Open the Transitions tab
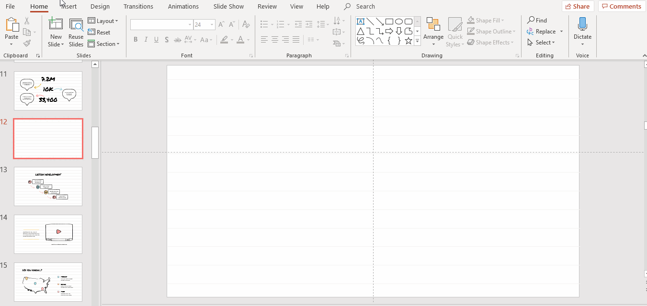The width and height of the screenshot is (647, 306). [138, 7]
